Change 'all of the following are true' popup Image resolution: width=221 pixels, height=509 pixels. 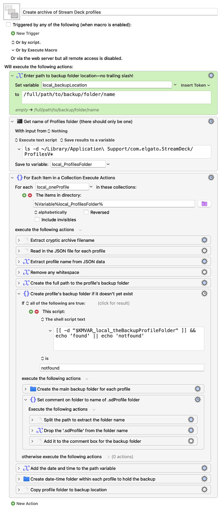(x=56, y=303)
